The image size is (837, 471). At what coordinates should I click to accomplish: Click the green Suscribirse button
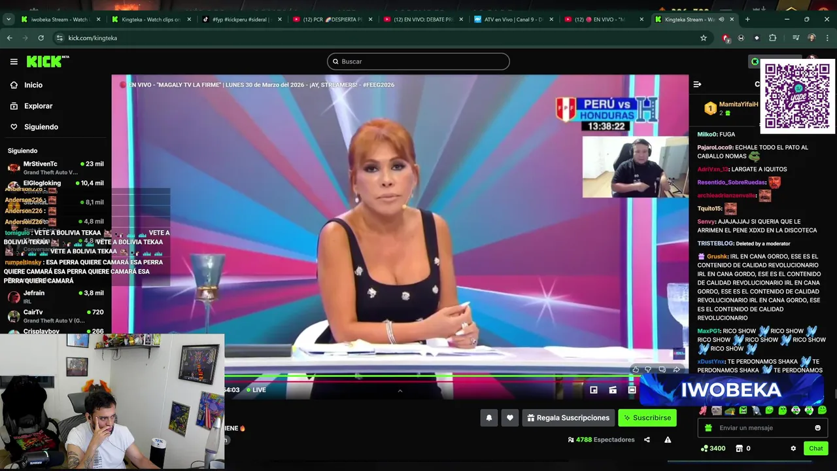click(647, 418)
